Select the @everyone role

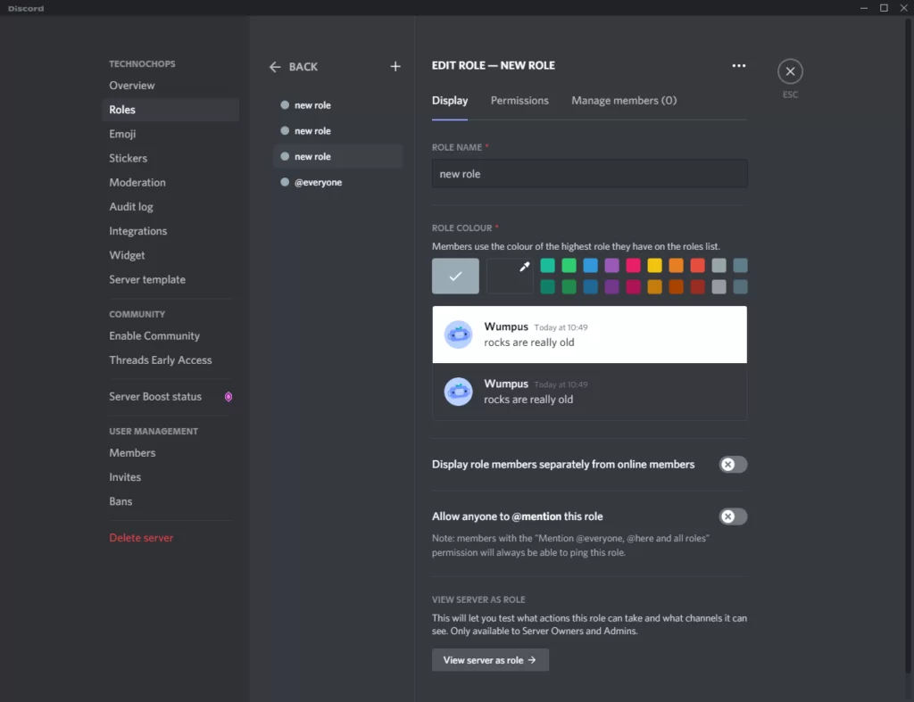[338, 182]
